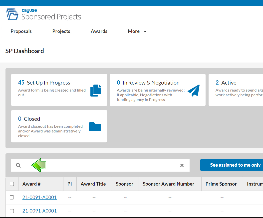Open the 2 Active awards card
The height and width of the screenshot is (218, 263).
[x=236, y=90]
